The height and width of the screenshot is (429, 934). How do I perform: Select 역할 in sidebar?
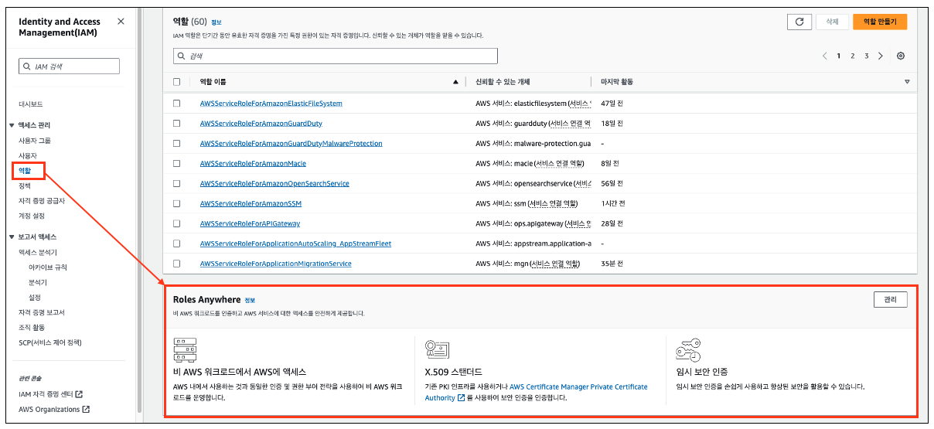[x=25, y=170]
